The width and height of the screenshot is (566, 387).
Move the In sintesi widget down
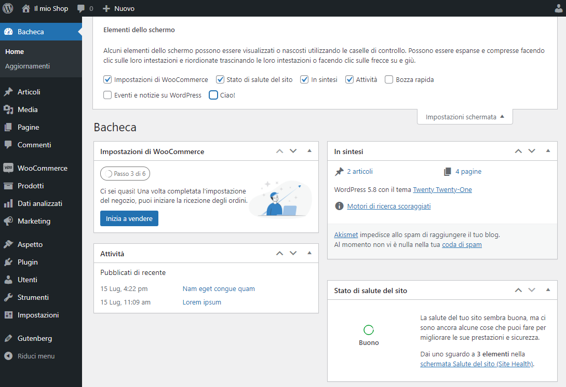[x=532, y=151]
